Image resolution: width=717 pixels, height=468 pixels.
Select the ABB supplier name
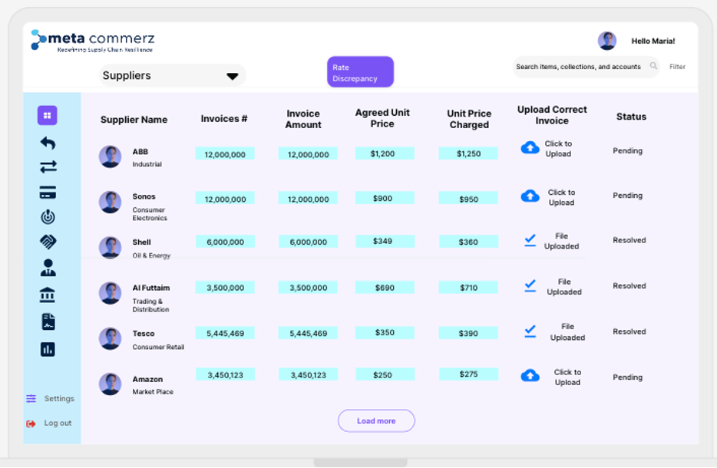click(140, 152)
